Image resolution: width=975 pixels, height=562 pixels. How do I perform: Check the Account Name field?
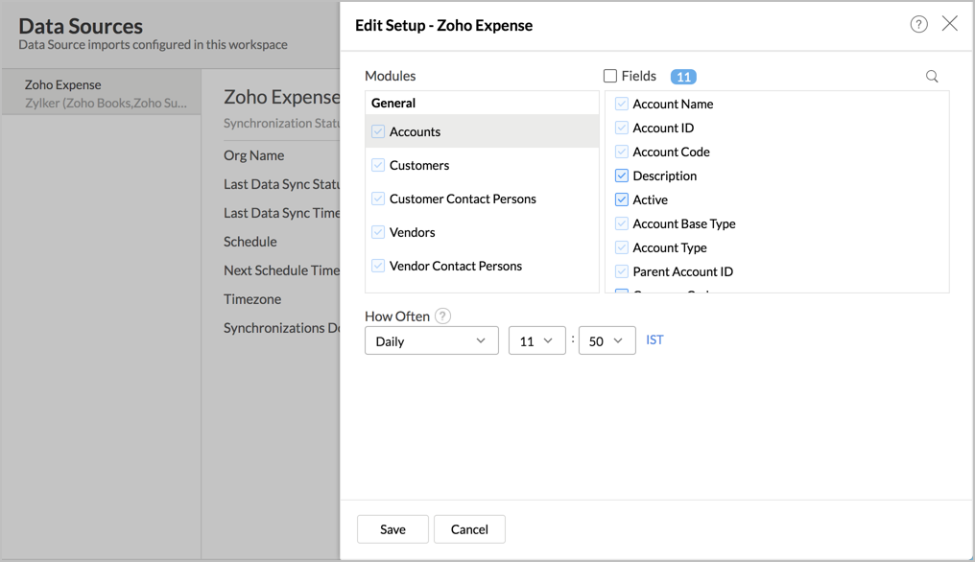point(621,104)
